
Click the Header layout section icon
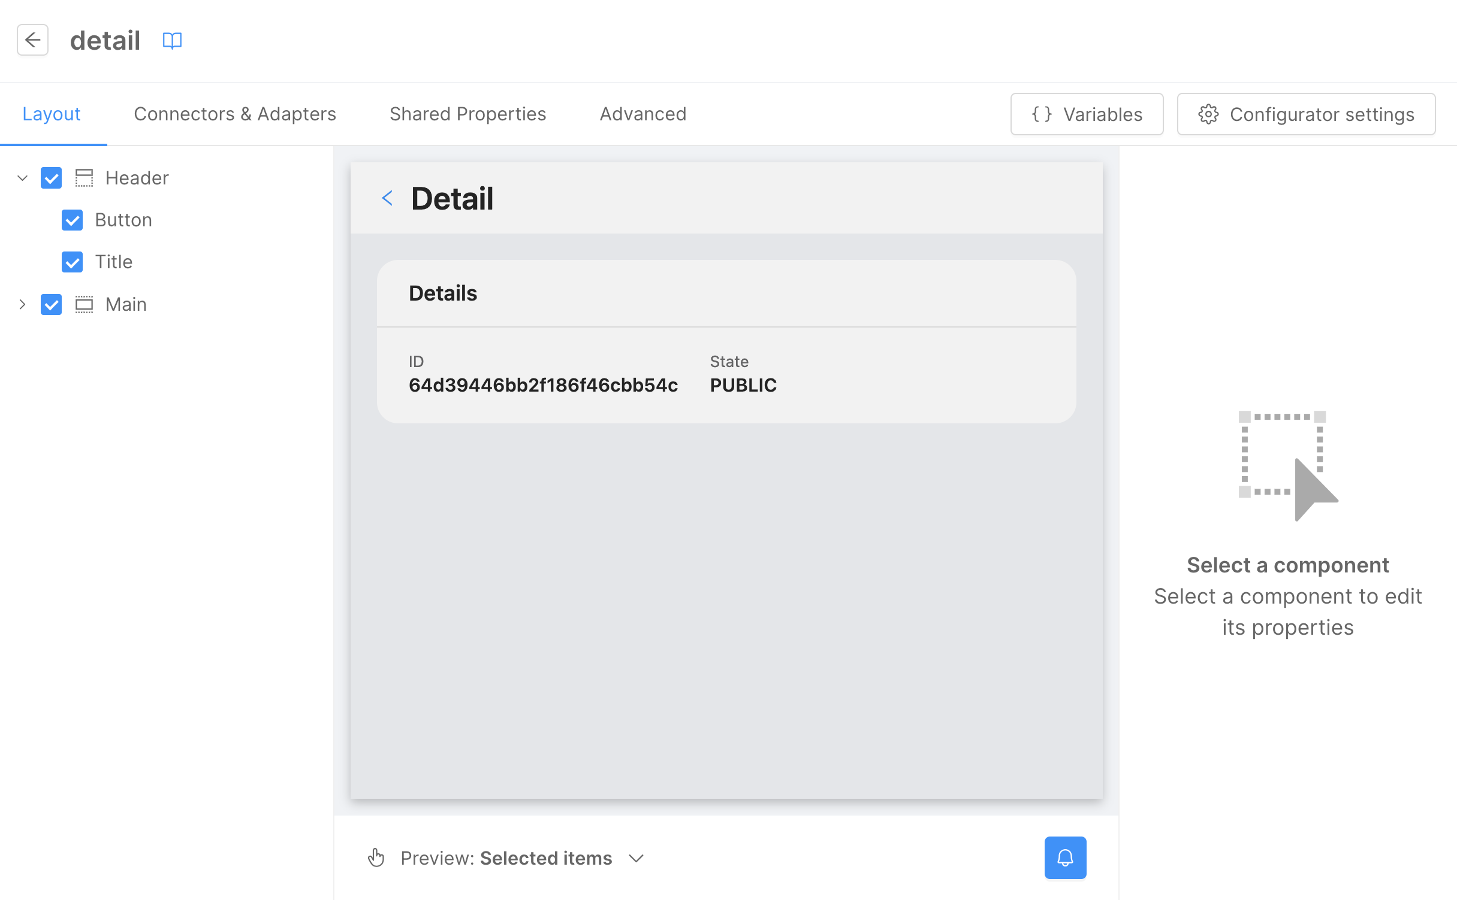point(84,178)
